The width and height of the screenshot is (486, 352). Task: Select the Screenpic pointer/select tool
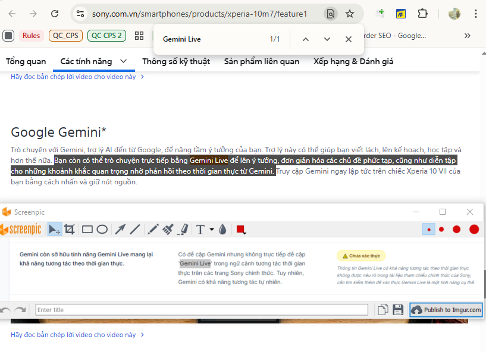pos(55,230)
